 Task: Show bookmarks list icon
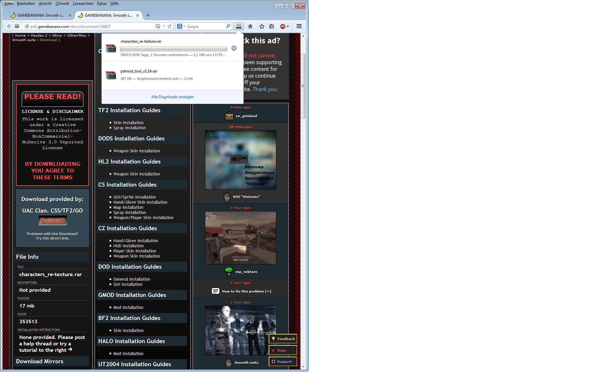click(x=272, y=26)
